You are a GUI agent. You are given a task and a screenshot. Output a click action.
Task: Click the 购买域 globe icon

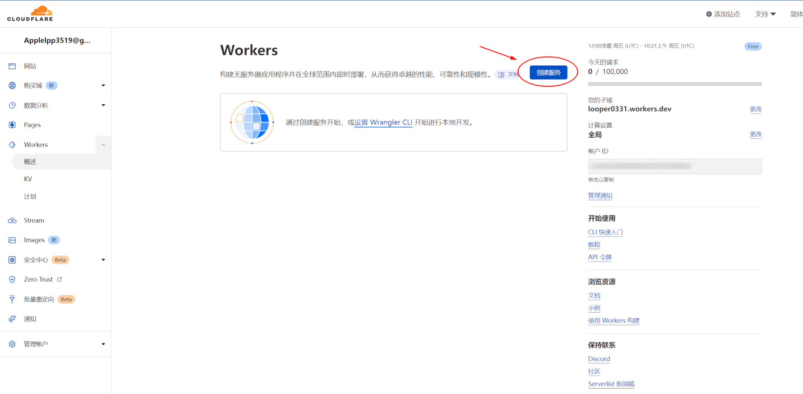[x=12, y=85]
